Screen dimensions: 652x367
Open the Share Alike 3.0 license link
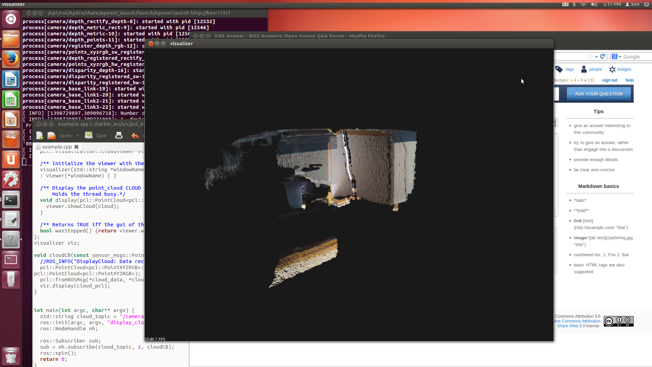(571, 326)
